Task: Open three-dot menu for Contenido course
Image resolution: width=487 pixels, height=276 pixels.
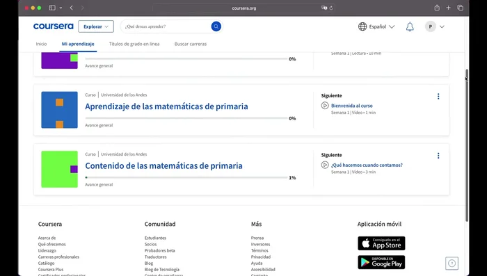Action: [438, 156]
